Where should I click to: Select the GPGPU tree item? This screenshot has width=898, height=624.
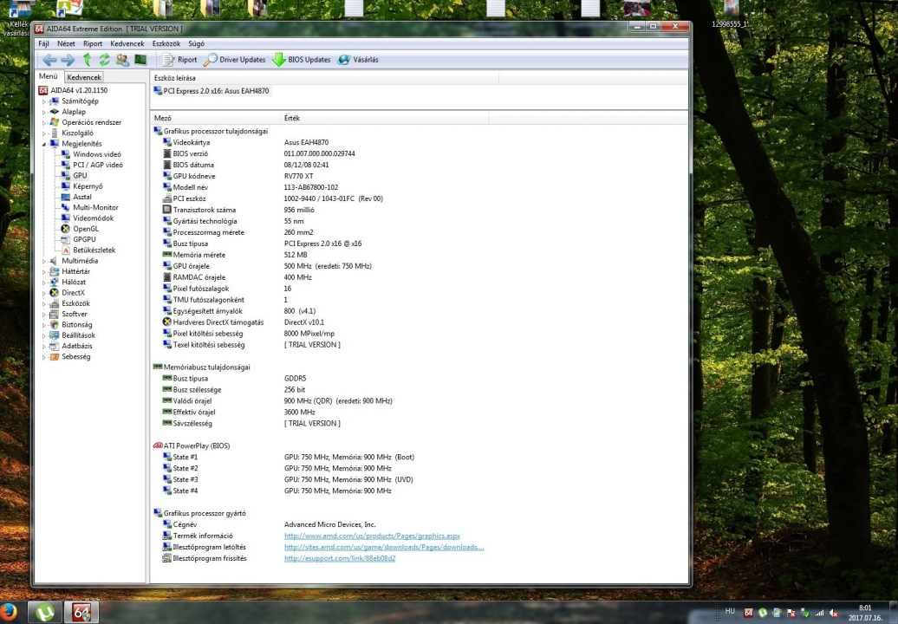click(x=84, y=239)
